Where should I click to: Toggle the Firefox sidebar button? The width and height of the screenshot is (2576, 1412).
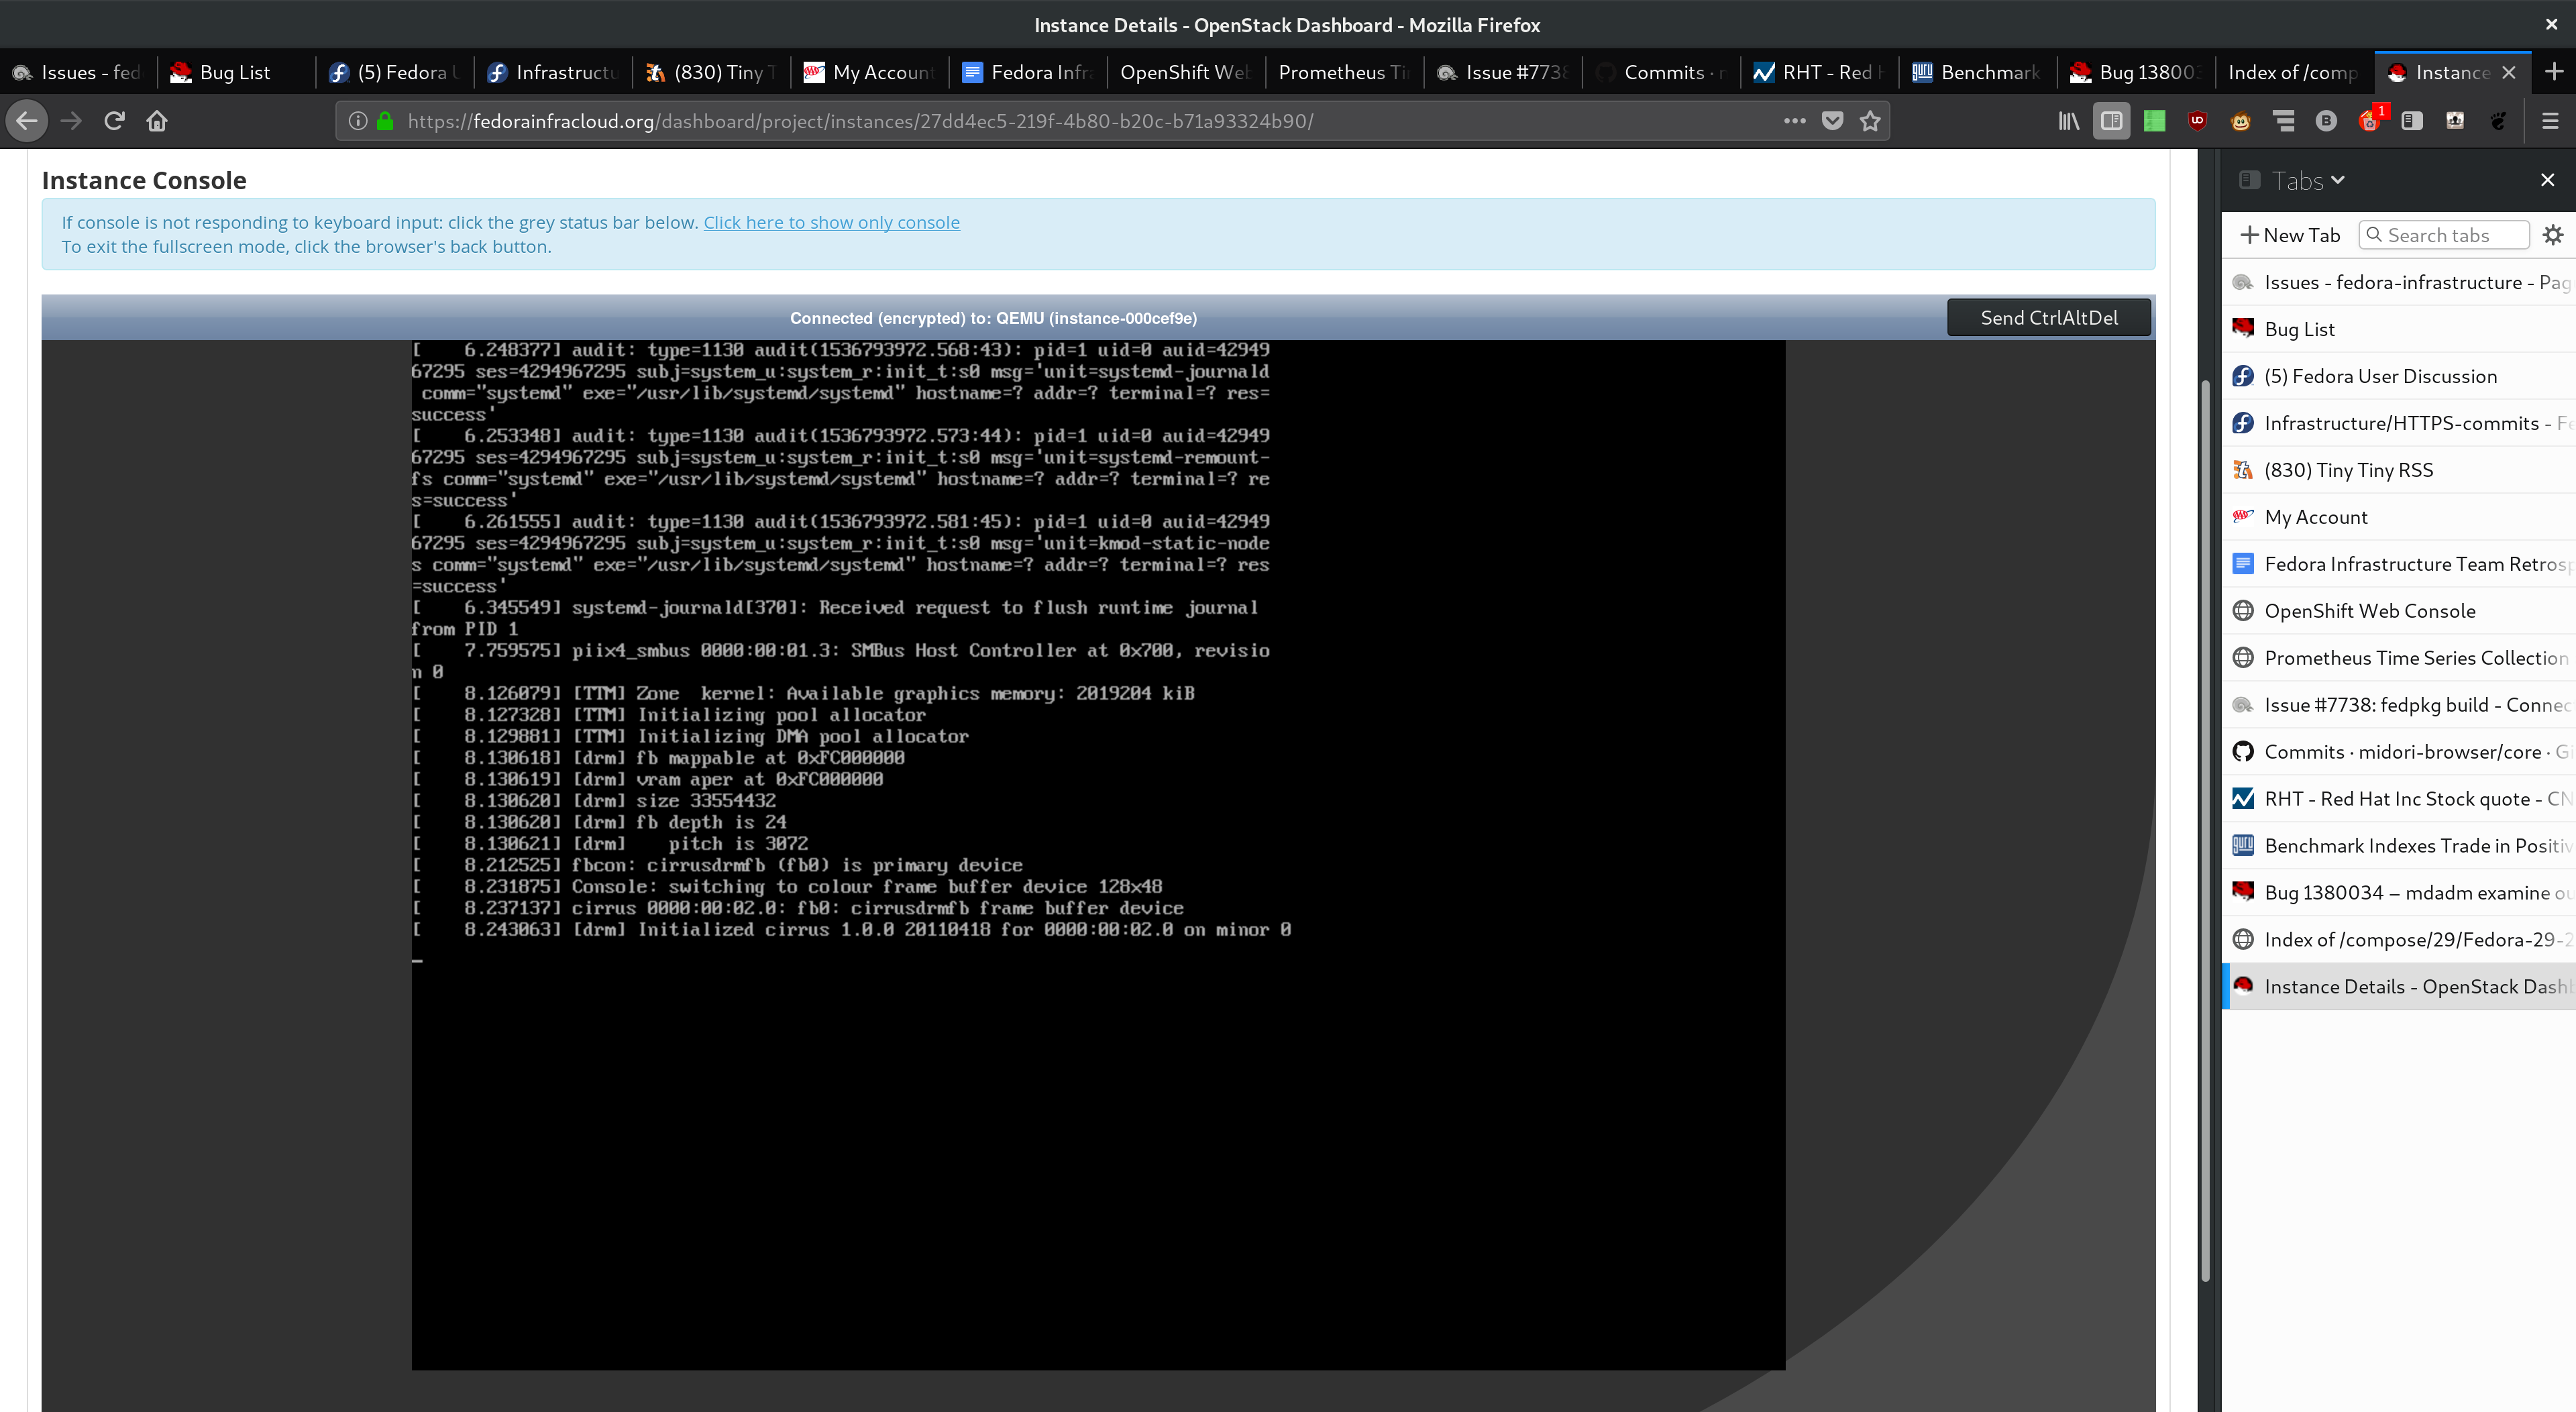[x=2111, y=121]
